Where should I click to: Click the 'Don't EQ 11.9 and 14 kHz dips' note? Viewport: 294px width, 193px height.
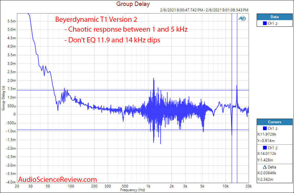point(112,40)
